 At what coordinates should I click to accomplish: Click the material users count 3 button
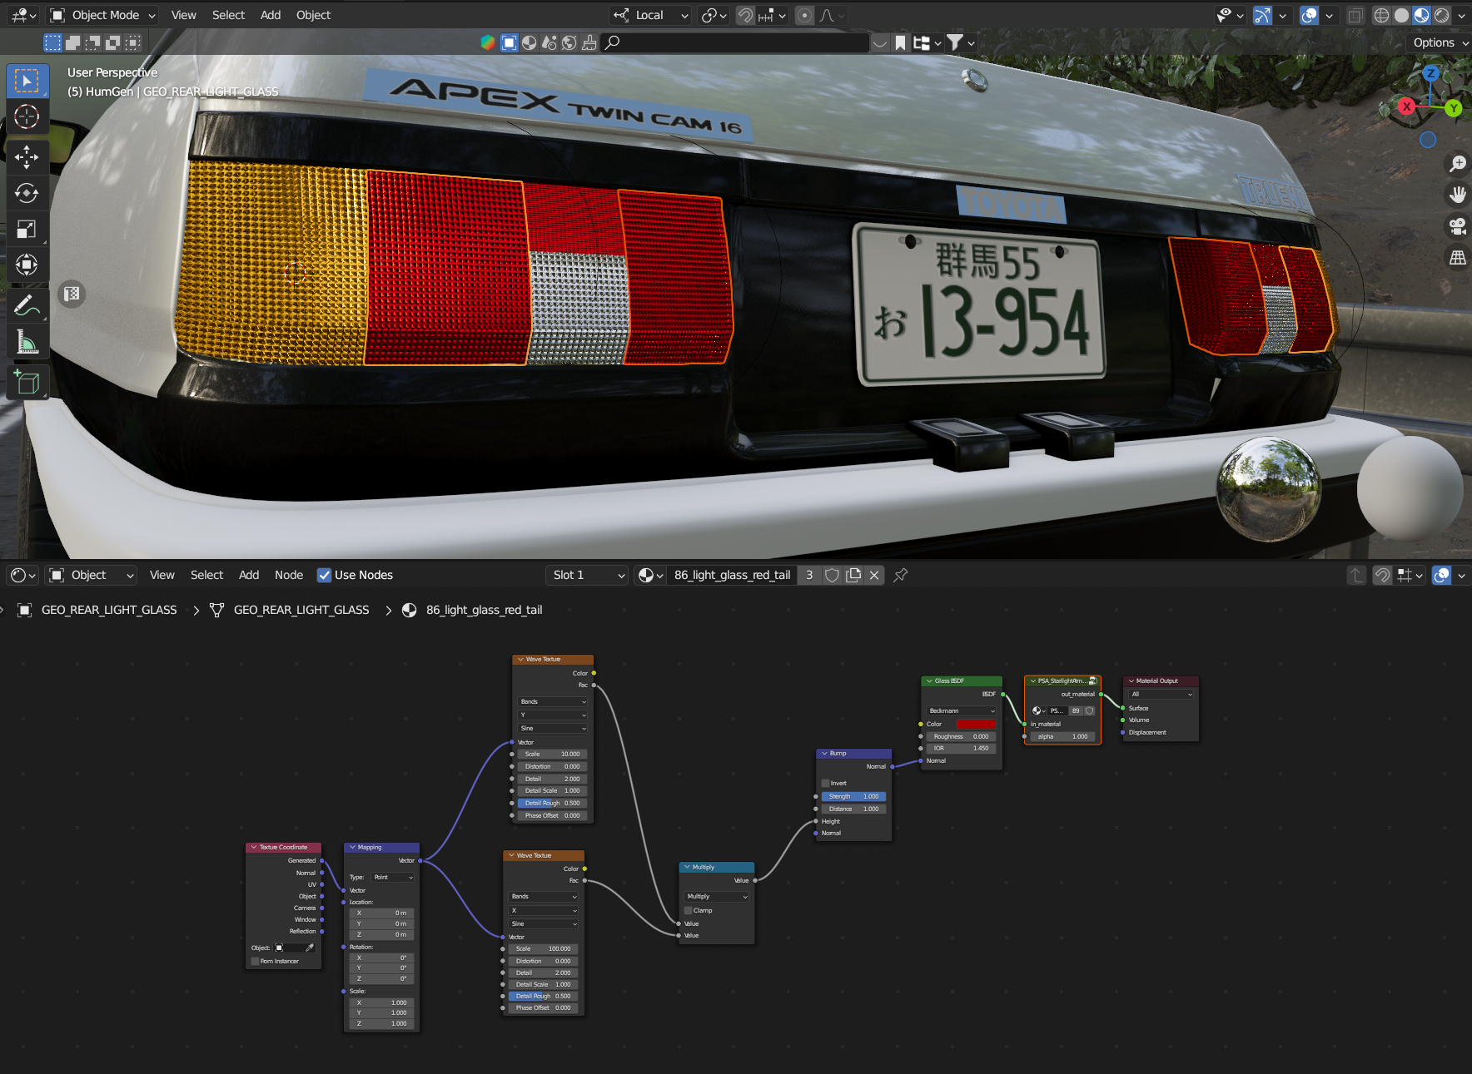coord(809,575)
